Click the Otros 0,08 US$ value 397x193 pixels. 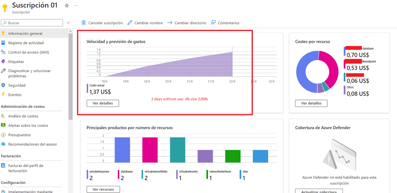(358, 94)
